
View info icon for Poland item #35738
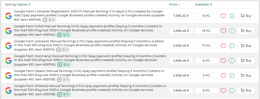tap(232, 91)
